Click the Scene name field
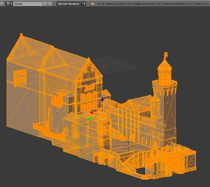 coord(28,4)
